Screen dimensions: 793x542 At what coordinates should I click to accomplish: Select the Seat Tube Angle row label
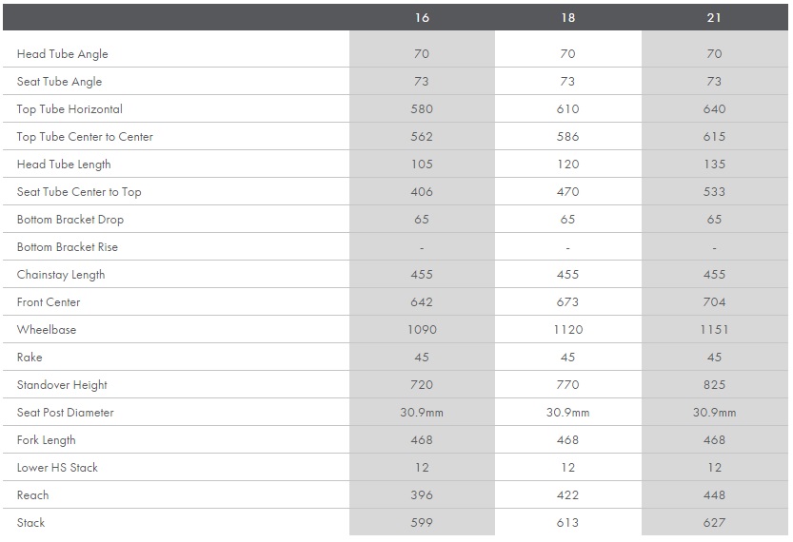coord(59,82)
